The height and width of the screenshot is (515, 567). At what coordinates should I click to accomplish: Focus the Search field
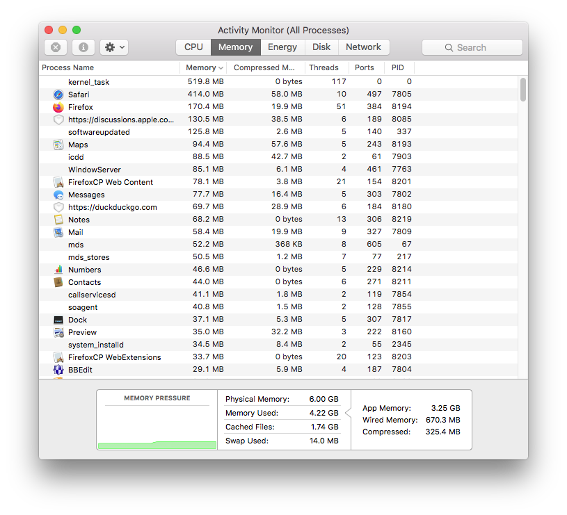tap(472, 47)
